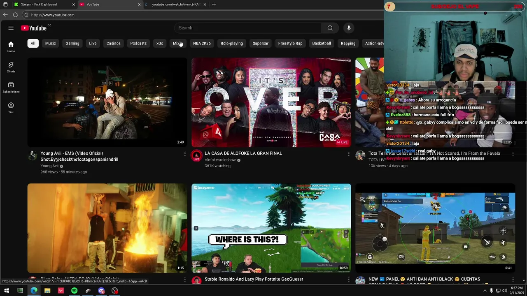Click the network tray icon
Image resolution: width=527 pixels, height=296 pixels.
(498, 291)
